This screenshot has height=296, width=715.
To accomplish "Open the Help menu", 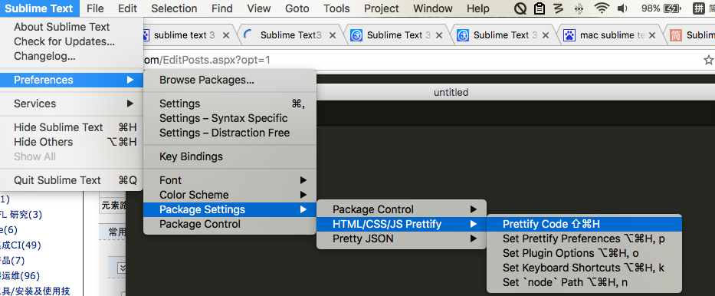I will [478, 8].
